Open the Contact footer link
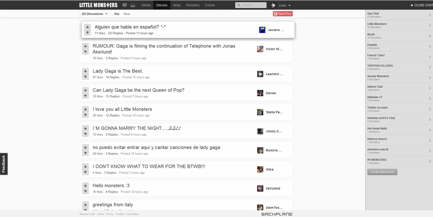 coord(120,214)
